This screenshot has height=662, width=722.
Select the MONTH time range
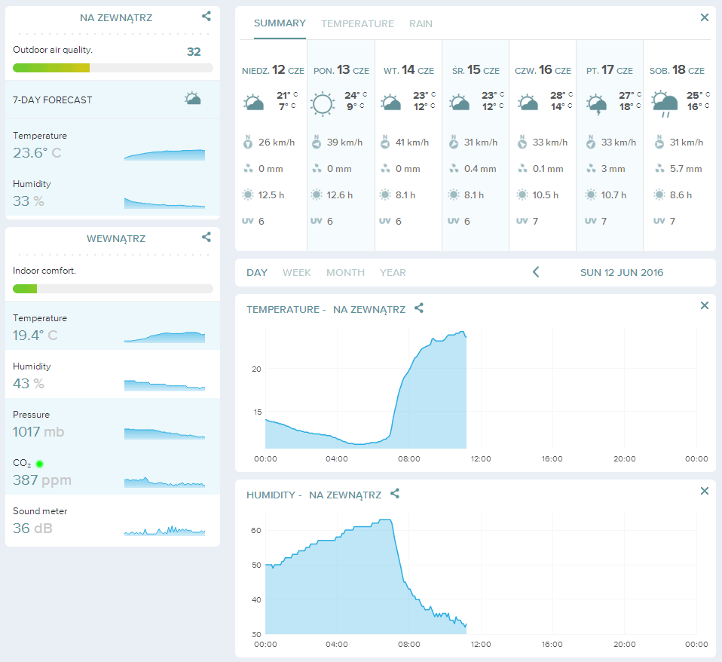tap(345, 272)
